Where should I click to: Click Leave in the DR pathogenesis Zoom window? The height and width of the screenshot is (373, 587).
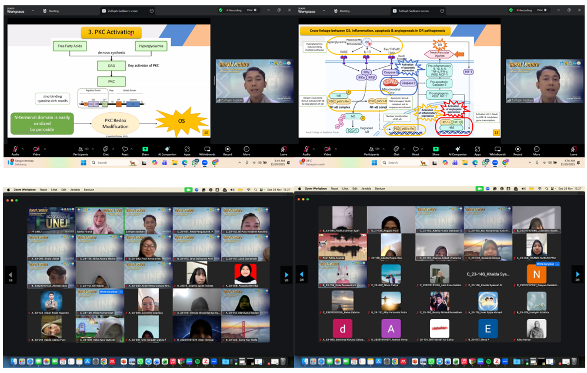click(573, 150)
